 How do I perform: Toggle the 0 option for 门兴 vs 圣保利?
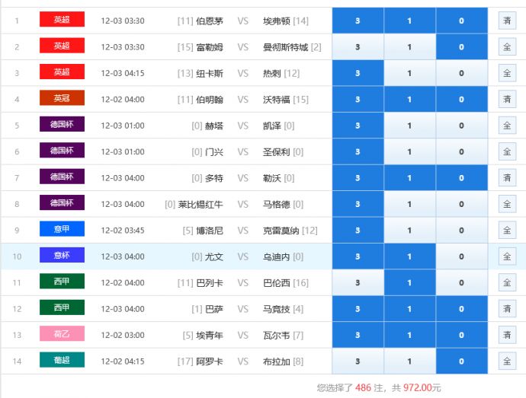(x=461, y=151)
